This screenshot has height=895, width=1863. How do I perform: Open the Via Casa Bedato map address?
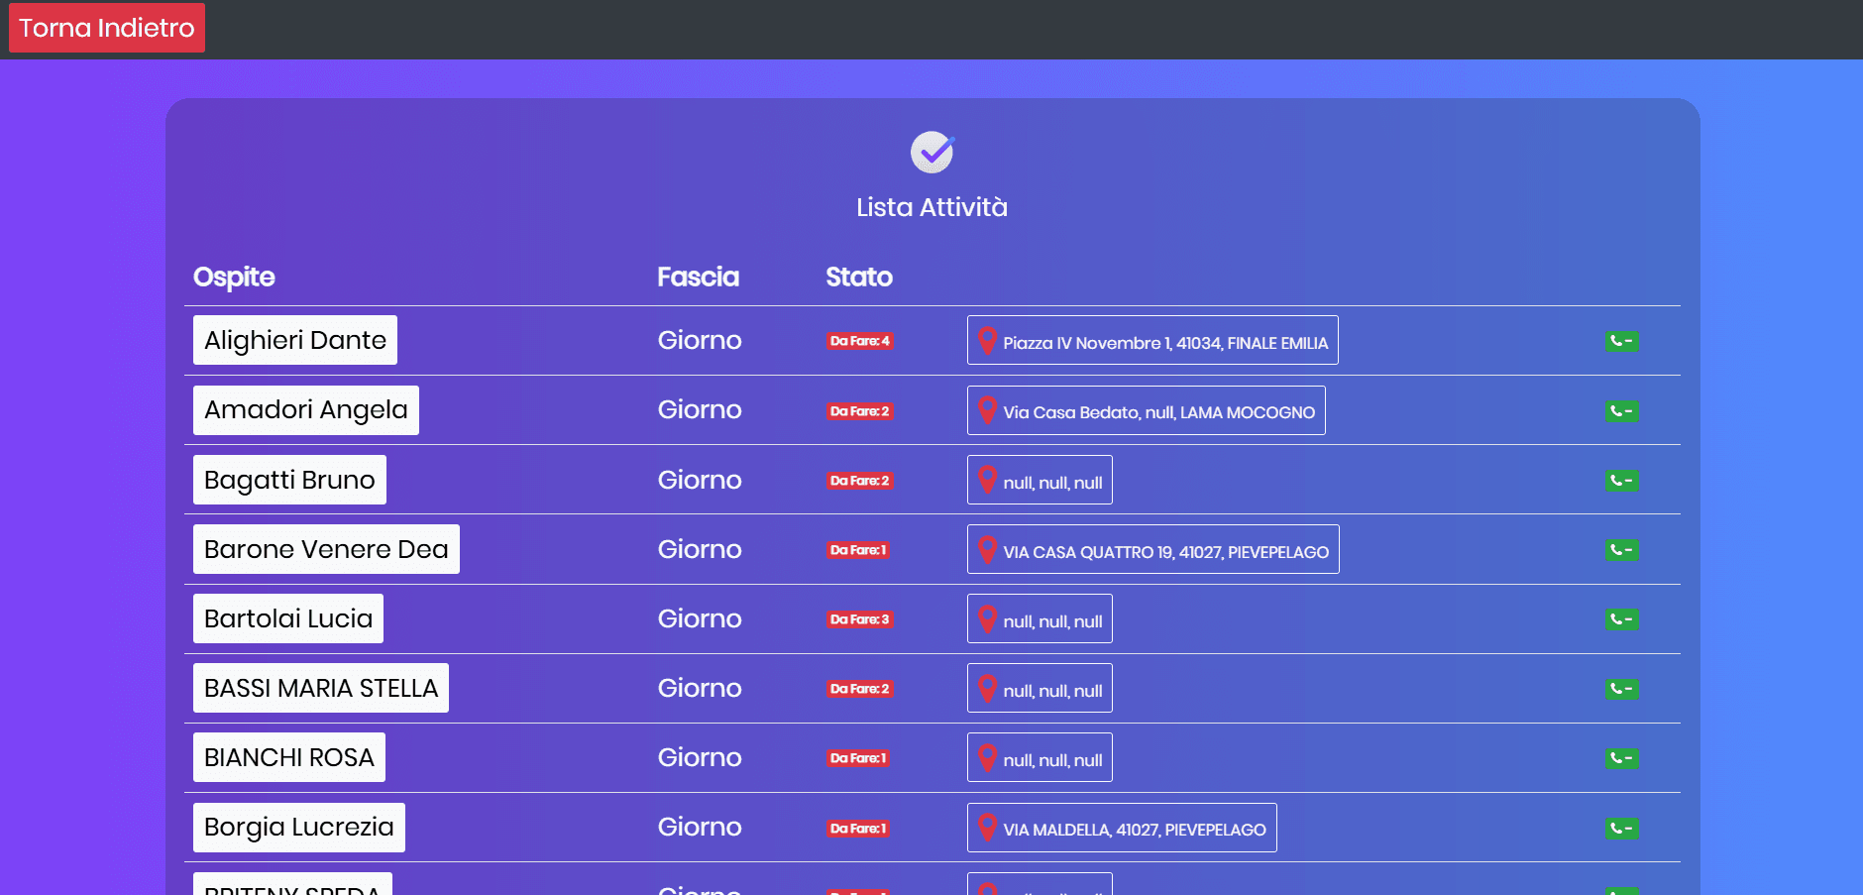[x=1146, y=410]
